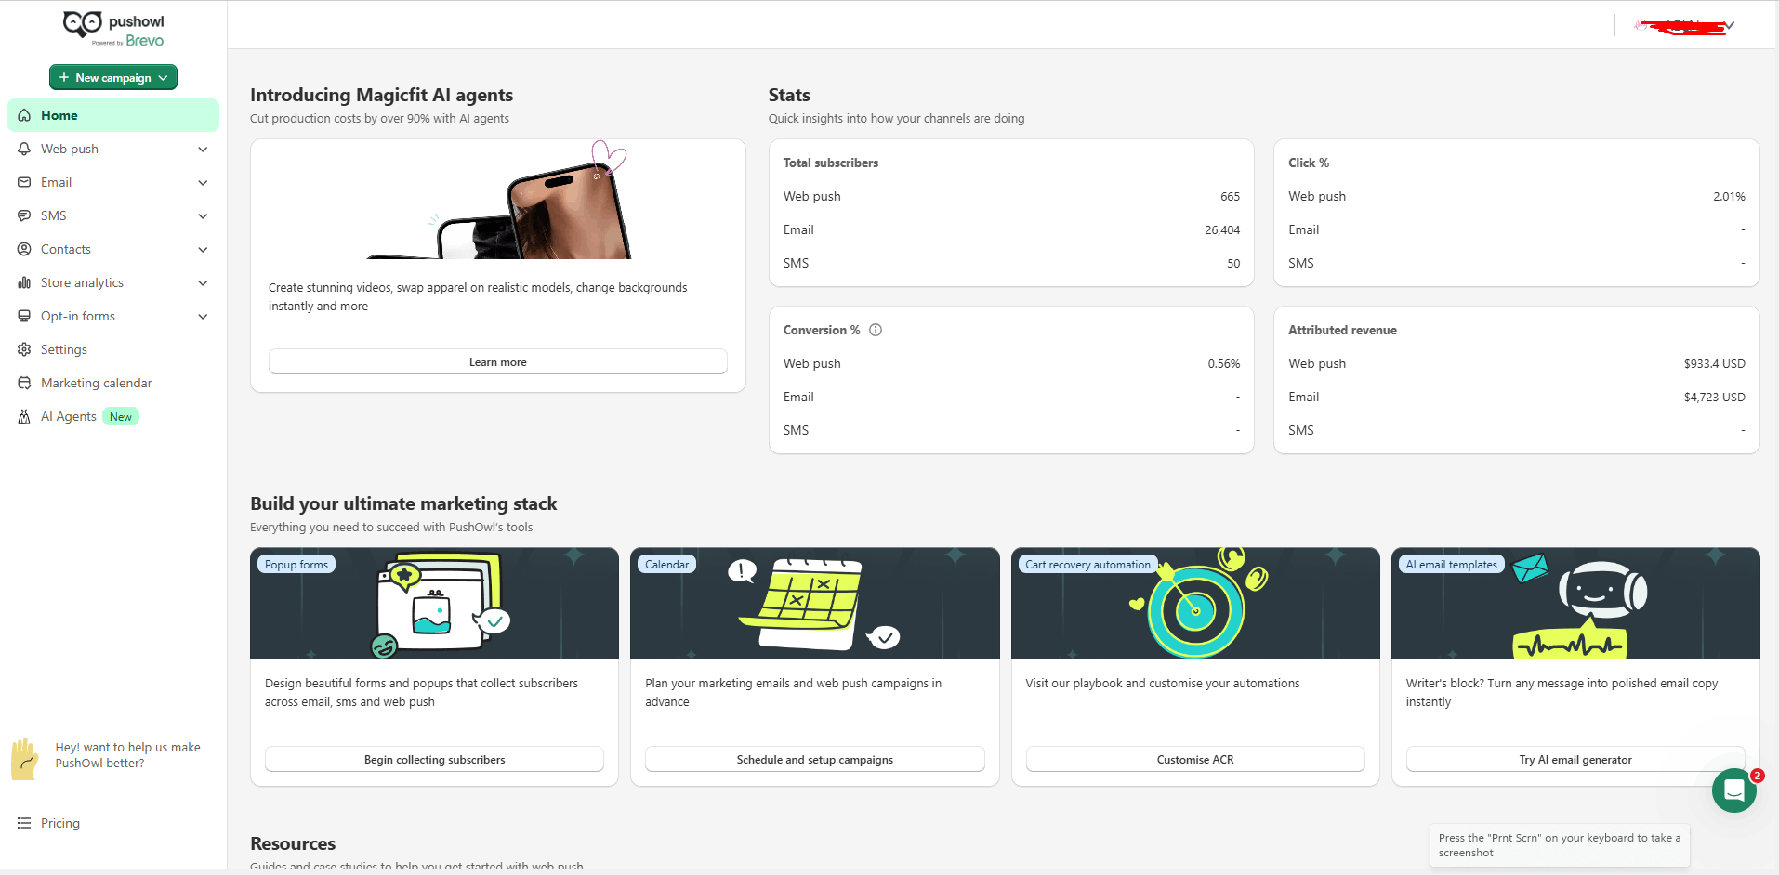Click Web push conversion 0.56%
This screenshot has width=1779, height=875.
point(1224,364)
